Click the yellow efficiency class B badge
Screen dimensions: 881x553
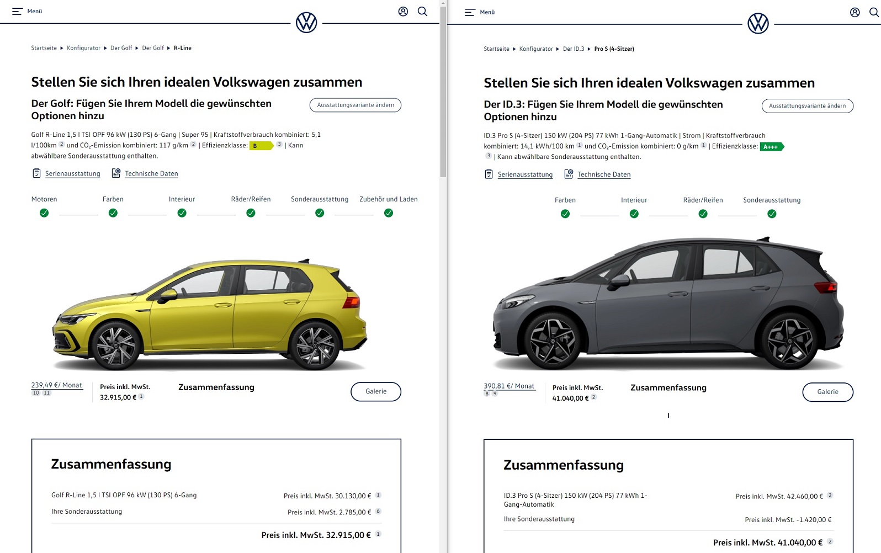tap(262, 146)
